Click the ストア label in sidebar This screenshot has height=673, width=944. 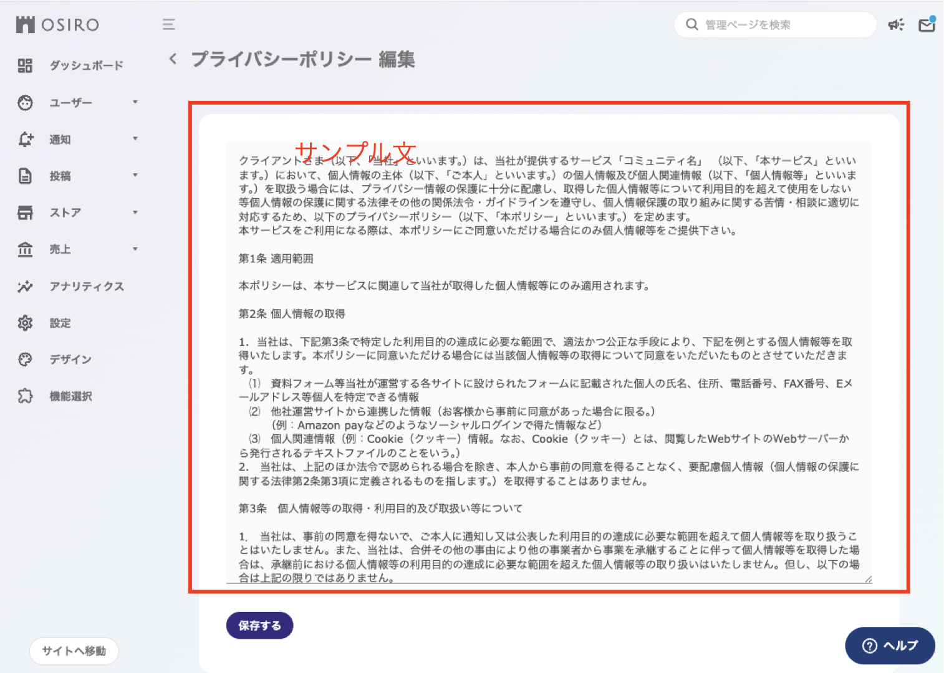pos(65,213)
